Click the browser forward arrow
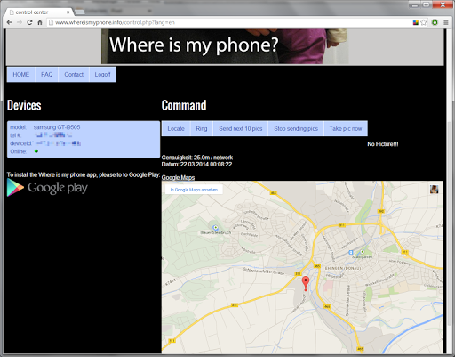The image size is (455, 357). pyautogui.click(x=20, y=22)
